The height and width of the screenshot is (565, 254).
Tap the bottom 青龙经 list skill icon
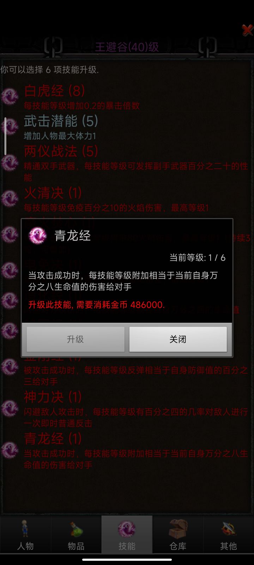[x=10, y=450]
